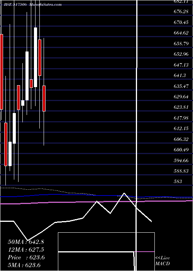Click the <<Live MACD label
The height and width of the screenshot is (271, 193).
pos(163,261)
